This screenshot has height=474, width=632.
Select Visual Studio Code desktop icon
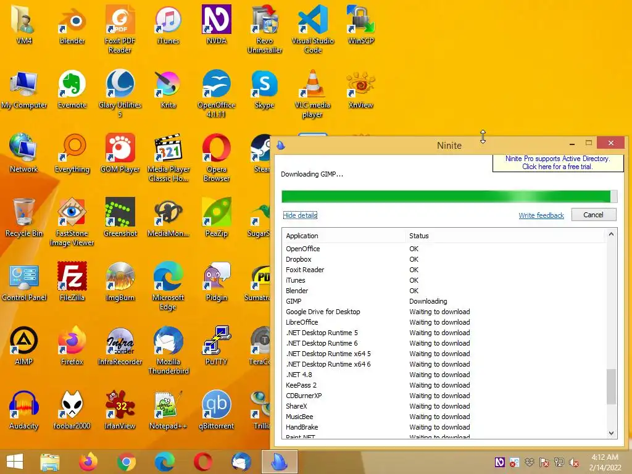point(313,30)
